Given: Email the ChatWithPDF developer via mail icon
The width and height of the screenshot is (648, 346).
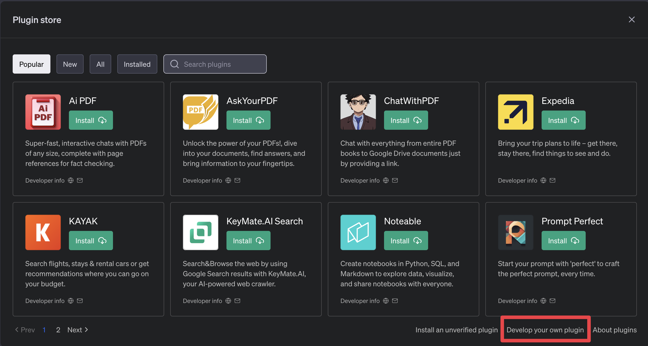Looking at the screenshot, I should pos(395,180).
